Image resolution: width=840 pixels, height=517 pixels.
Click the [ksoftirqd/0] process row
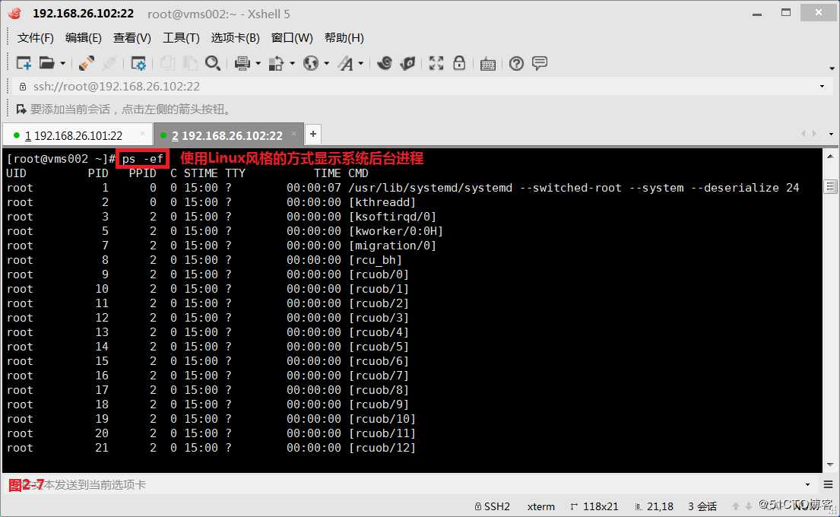[x=221, y=217]
